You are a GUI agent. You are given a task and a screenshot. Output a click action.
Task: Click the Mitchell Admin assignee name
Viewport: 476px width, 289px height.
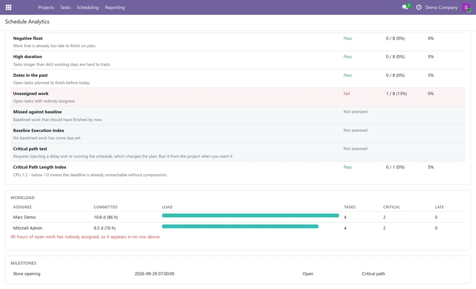pyautogui.click(x=28, y=228)
